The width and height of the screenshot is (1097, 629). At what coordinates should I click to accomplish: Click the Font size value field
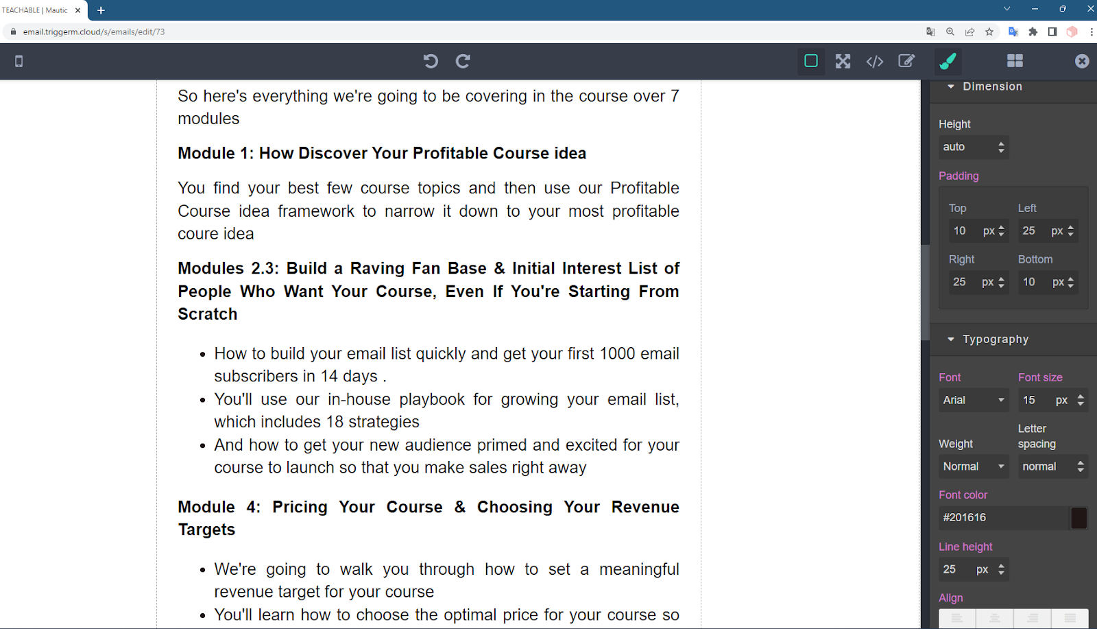point(1035,400)
